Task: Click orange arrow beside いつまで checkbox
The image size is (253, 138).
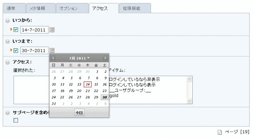Action: 11,50
